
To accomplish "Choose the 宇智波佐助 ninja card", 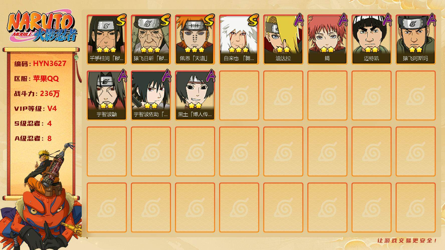I will click(151, 95).
